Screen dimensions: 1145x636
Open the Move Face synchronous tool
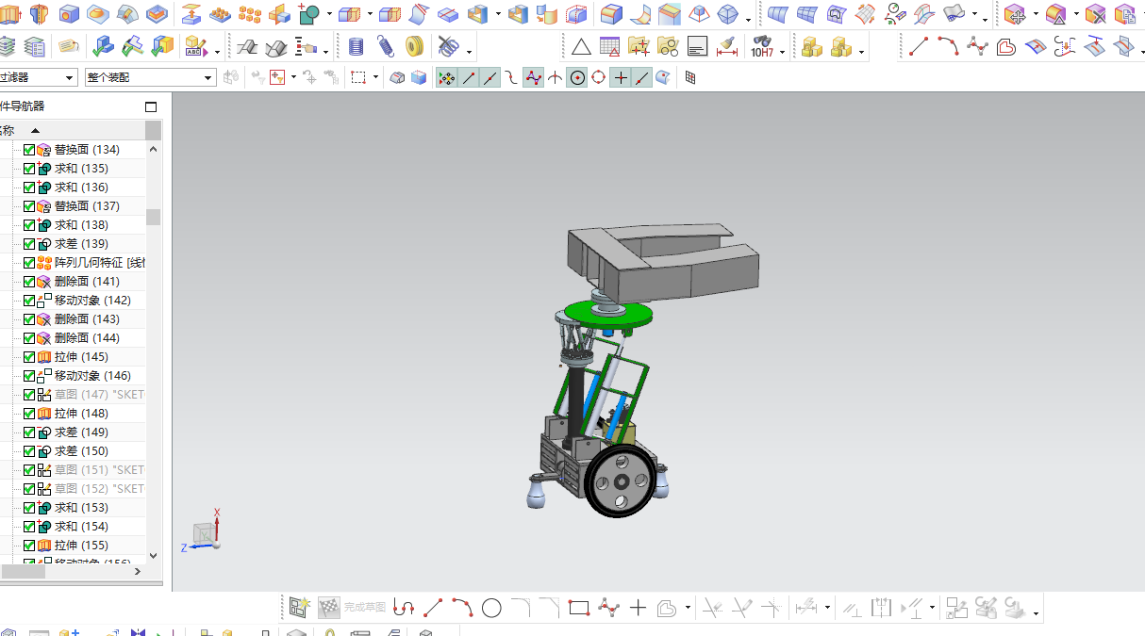pyautogui.click(x=1014, y=14)
